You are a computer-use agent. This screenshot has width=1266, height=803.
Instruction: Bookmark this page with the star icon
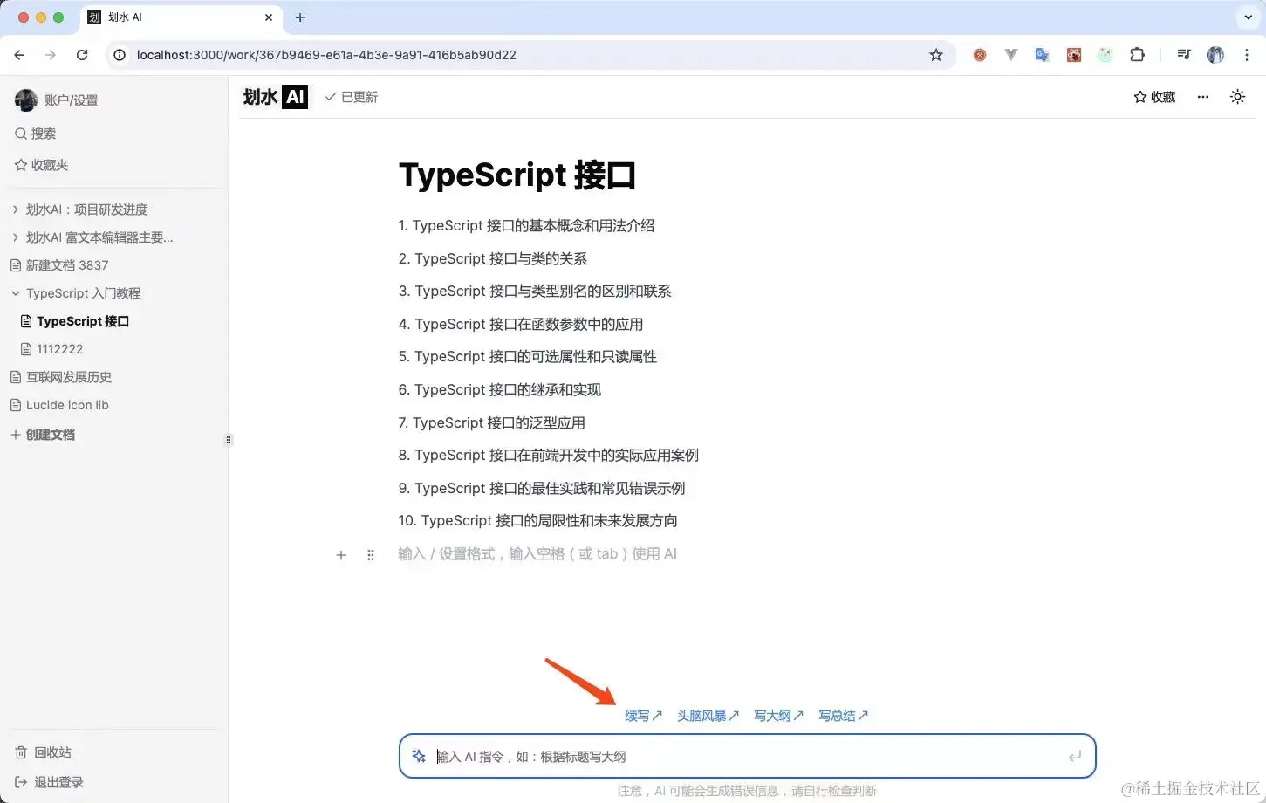(936, 55)
